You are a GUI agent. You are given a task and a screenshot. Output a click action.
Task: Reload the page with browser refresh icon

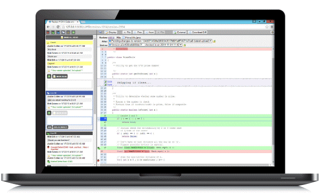point(58,27)
